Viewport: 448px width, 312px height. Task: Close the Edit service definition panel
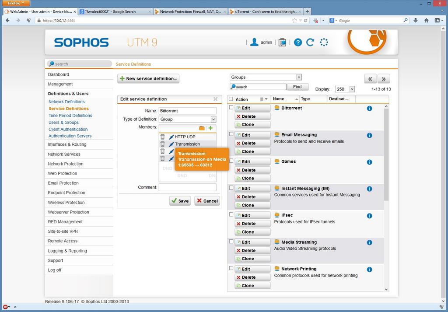[215, 99]
